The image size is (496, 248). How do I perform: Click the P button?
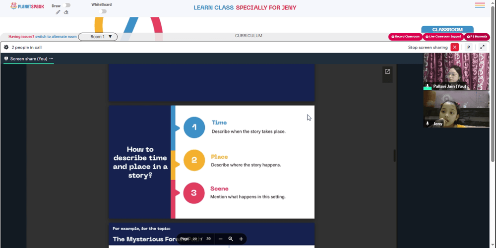click(469, 48)
